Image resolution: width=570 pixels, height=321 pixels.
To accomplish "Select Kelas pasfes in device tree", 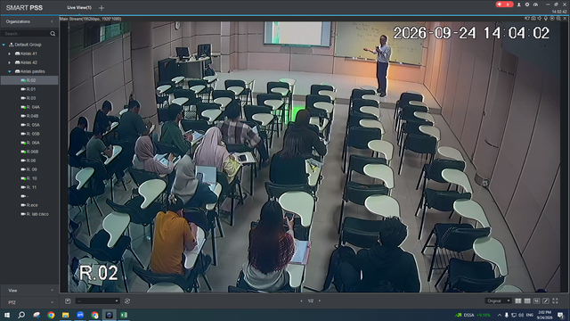I will coord(33,71).
